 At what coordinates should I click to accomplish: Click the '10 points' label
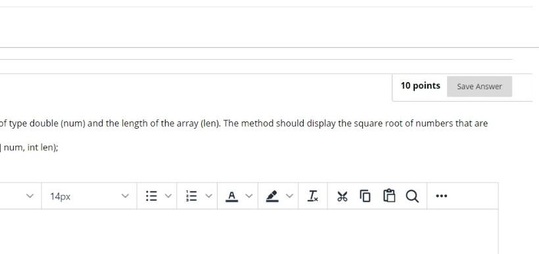(x=421, y=85)
